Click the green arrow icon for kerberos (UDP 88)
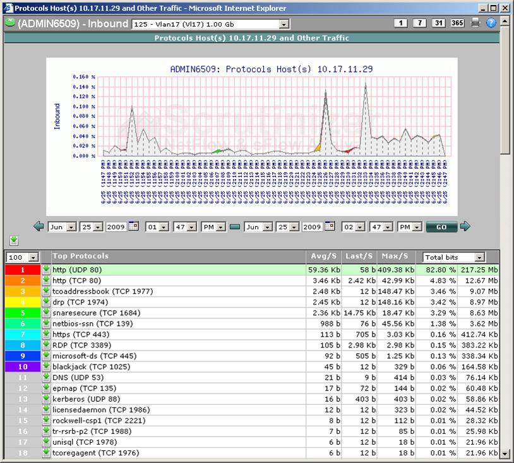 pos(46,399)
